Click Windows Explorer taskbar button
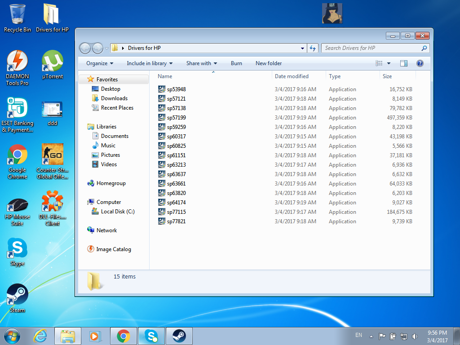 coord(68,336)
